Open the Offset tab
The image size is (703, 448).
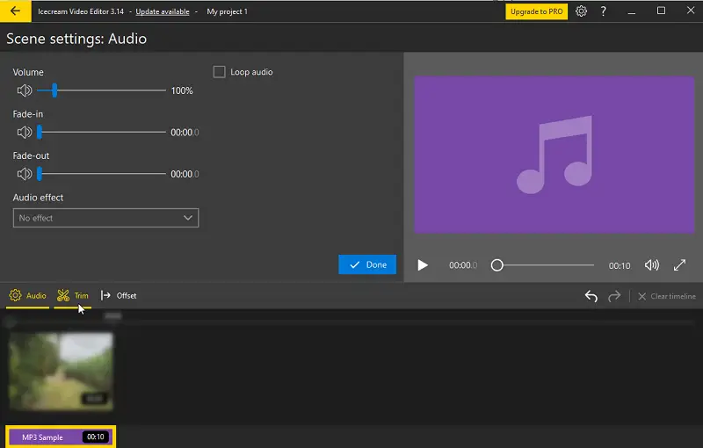point(119,296)
